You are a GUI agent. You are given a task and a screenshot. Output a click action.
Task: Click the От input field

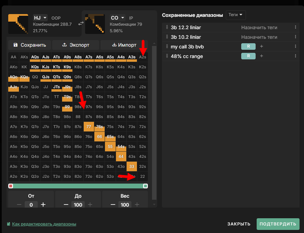31,204
